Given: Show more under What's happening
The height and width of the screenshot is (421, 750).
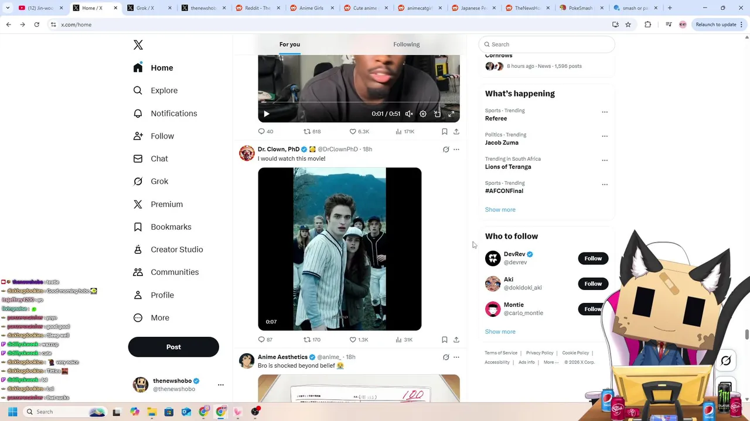Looking at the screenshot, I should tap(500, 209).
